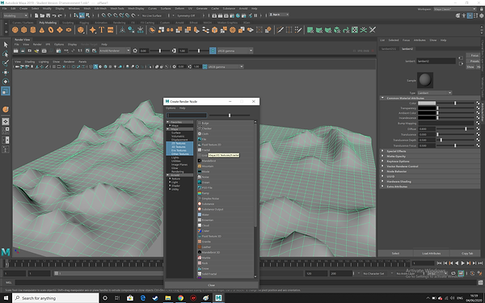Click the Windows Start button
Screen dimensions: 485x303
coord(6,298)
